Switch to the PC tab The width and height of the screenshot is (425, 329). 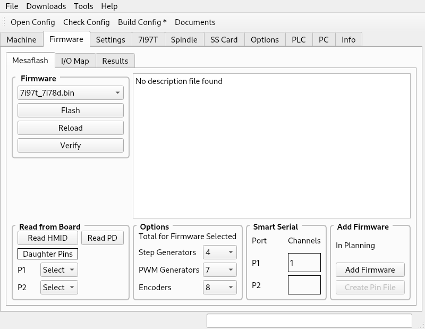coord(324,40)
